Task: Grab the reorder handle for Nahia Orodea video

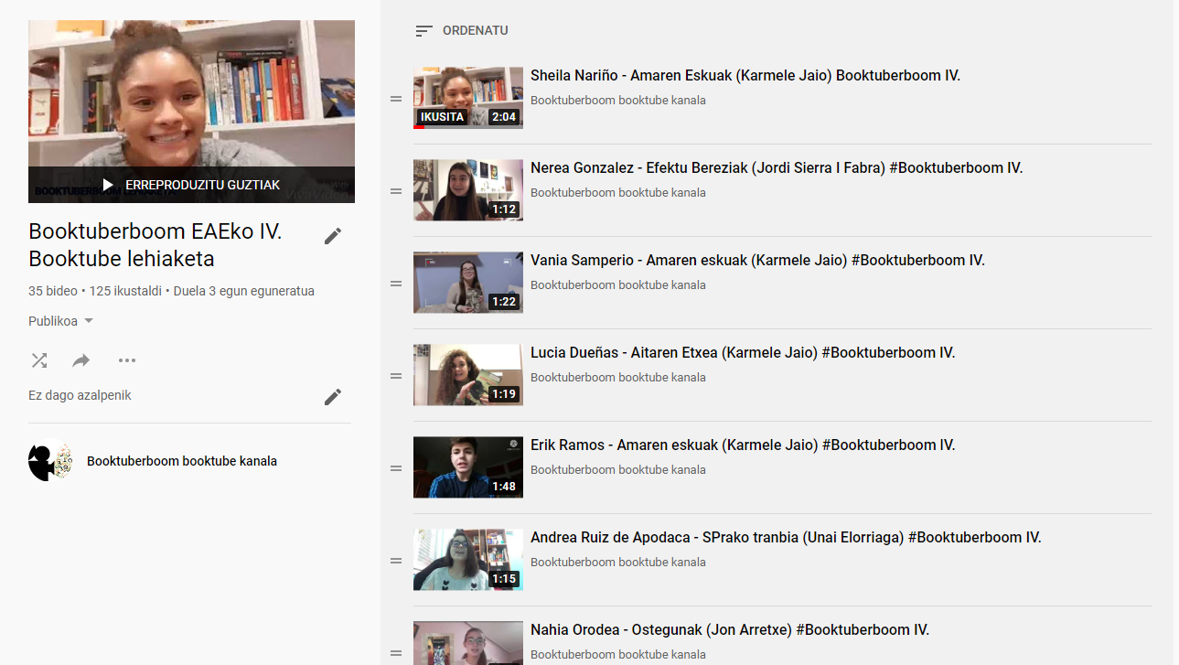Action: (396, 653)
